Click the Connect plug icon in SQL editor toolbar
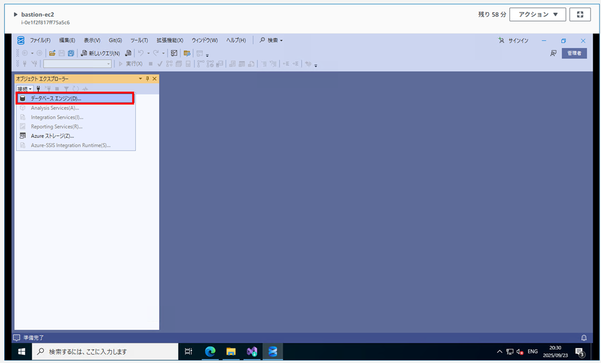 [x=25, y=64]
